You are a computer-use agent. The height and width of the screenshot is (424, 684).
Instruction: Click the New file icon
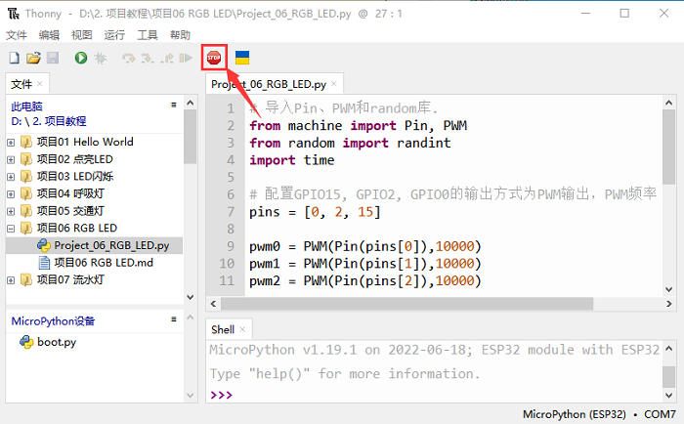click(x=14, y=59)
